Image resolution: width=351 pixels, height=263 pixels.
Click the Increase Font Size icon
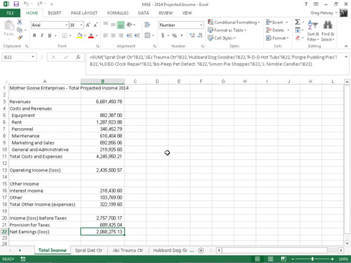pyautogui.click(x=88, y=25)
